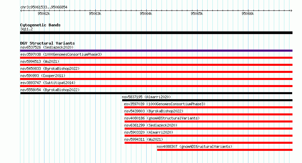Open variant nsv5994513 (Wu2021) label
Screen dimensions: 302x163
tap(40, 61)
